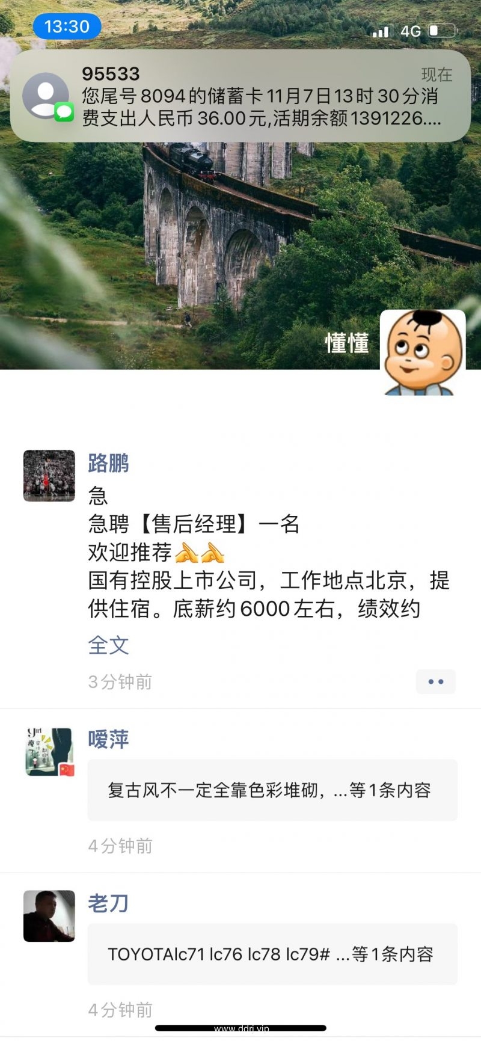Viewport: 481px width, 1041px height.
Task: Tap the home indicator bar at bottom
Action: (240, 1028)
